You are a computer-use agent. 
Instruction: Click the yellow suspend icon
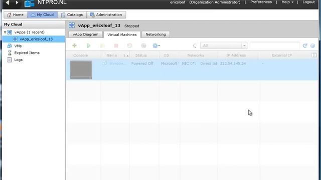[x=102, y=45]
